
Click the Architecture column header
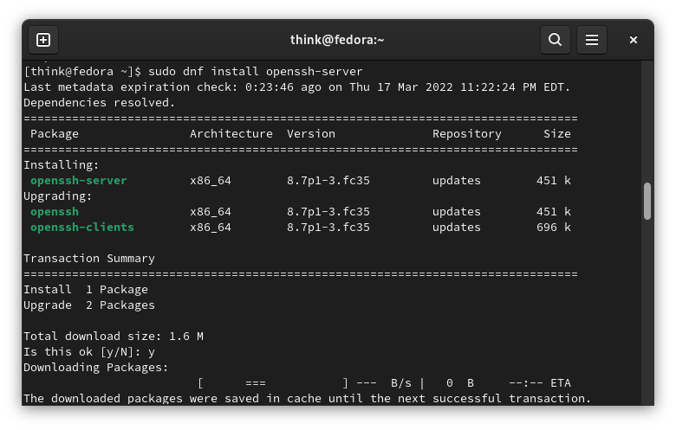point(231,134)
